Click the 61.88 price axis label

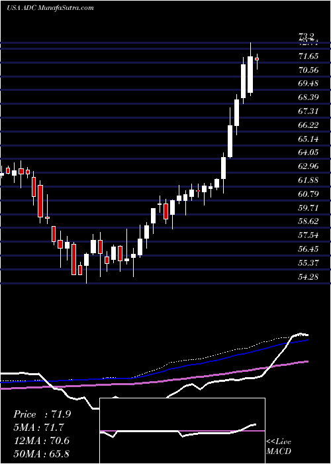pos(308,180)
